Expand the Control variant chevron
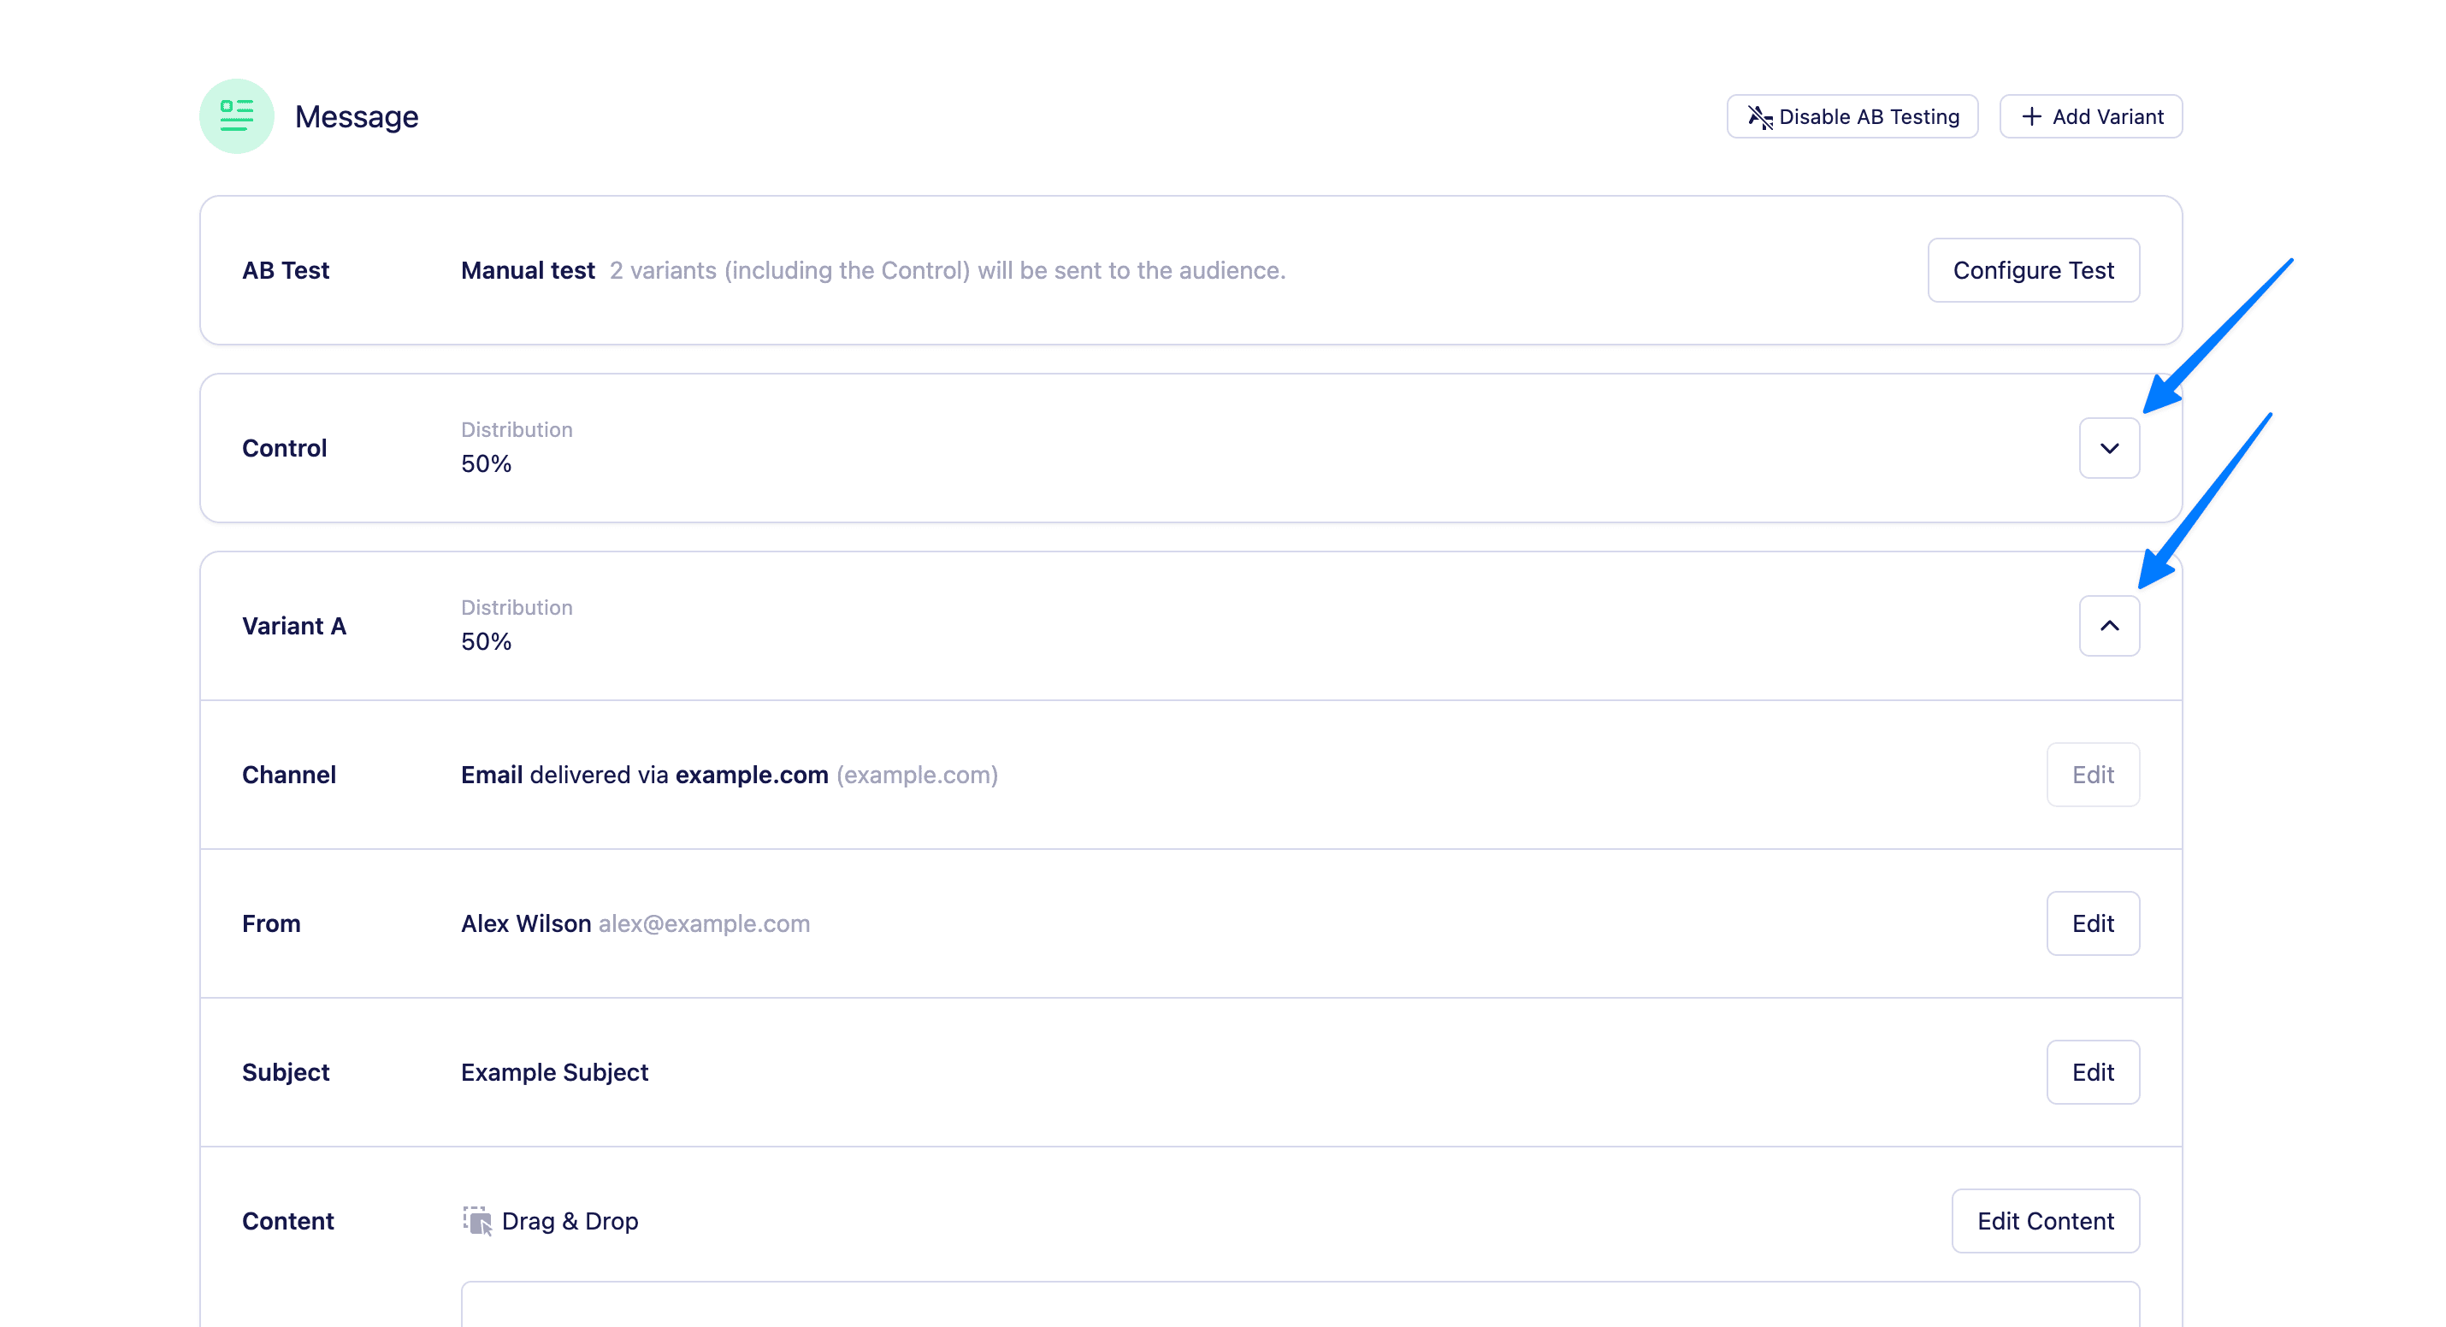 pos(2109,448)
